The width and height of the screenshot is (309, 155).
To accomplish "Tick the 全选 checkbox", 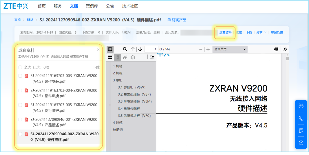I will pyautogui.click(x=20, y=68).
